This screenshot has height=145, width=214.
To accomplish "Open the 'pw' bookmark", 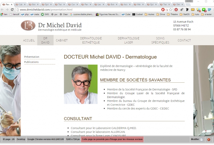I will [x=54, y=14].
